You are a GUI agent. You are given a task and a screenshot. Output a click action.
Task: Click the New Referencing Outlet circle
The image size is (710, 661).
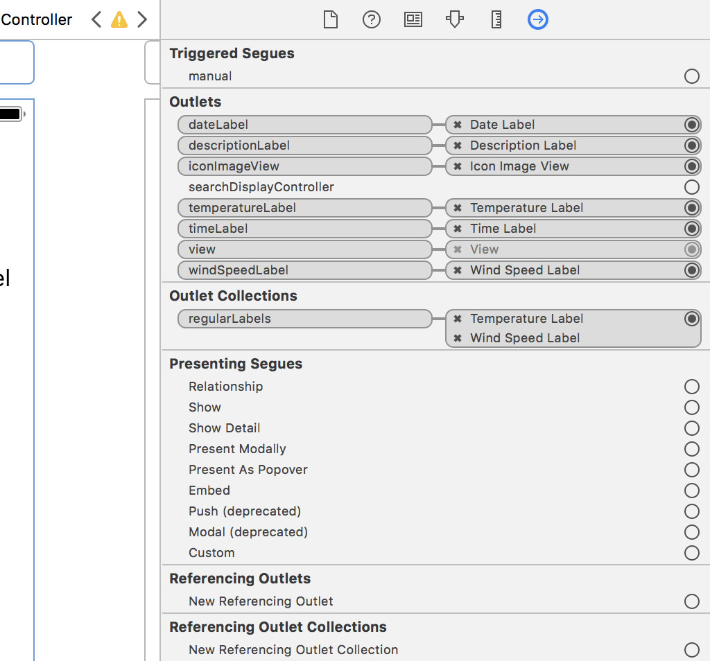pos(691,601)
